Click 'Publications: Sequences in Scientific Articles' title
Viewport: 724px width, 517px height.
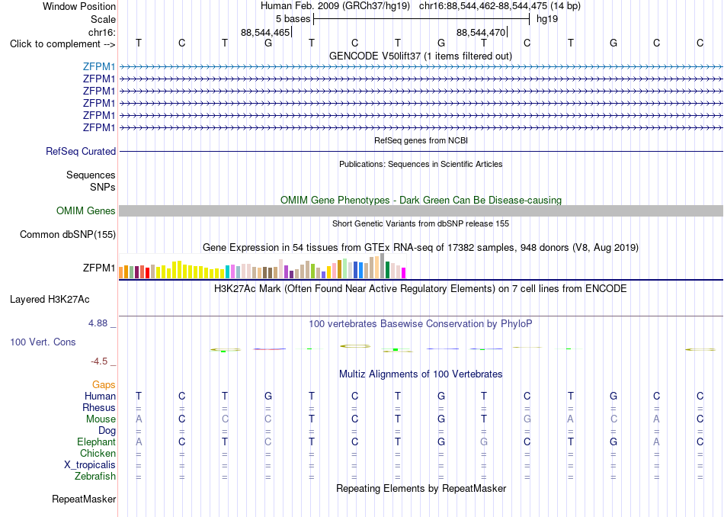point(421,164)
